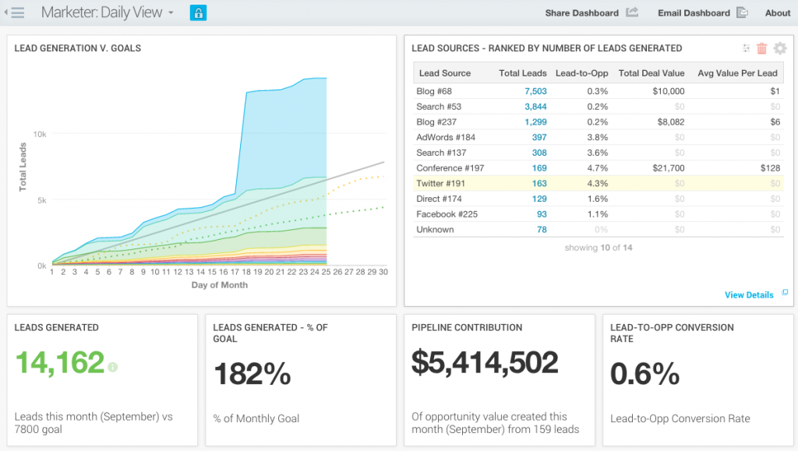Image resolution: width=798 pixels, height=451 pixels.
Task: Click Twitter #191 leads count 163
Action: pyautogui.click(x=539, y=183)
